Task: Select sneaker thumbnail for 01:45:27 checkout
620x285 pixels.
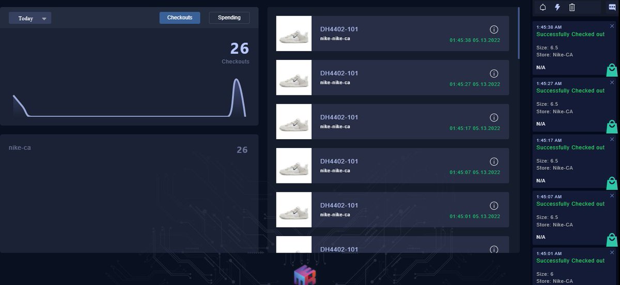Action: click(x=294, y=77)
